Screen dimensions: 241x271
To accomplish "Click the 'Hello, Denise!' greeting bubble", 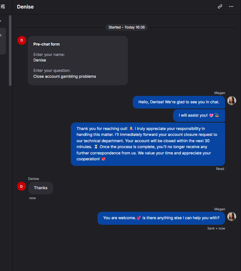I will point(179,102).
